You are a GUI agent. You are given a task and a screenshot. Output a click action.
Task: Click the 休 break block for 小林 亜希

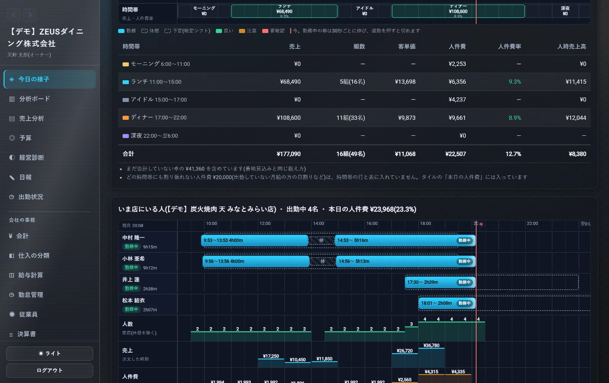click(323, 261)
